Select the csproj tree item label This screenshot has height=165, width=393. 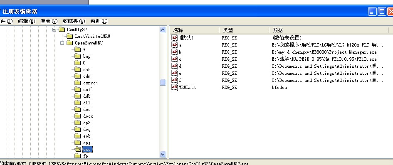point(90,83)
